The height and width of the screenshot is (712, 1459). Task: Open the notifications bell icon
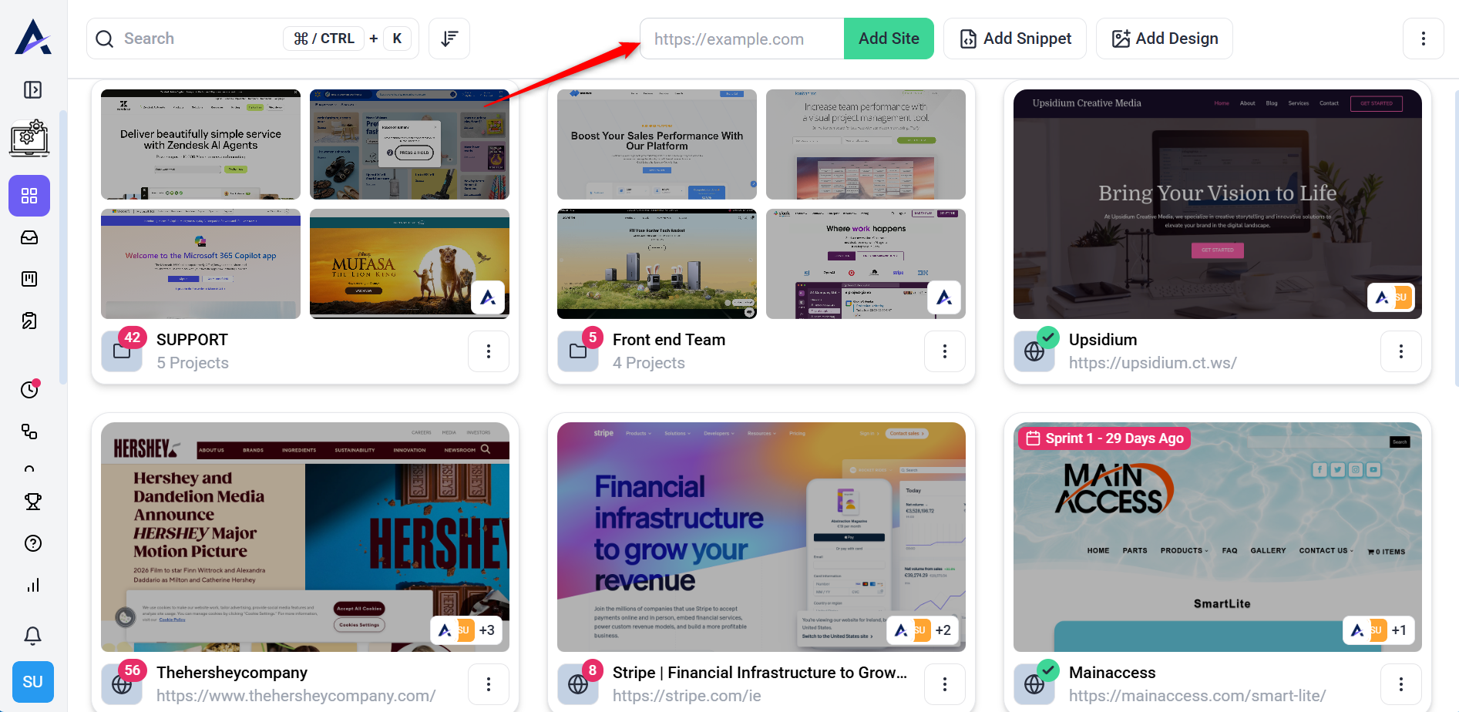click(x=32, y=636)
